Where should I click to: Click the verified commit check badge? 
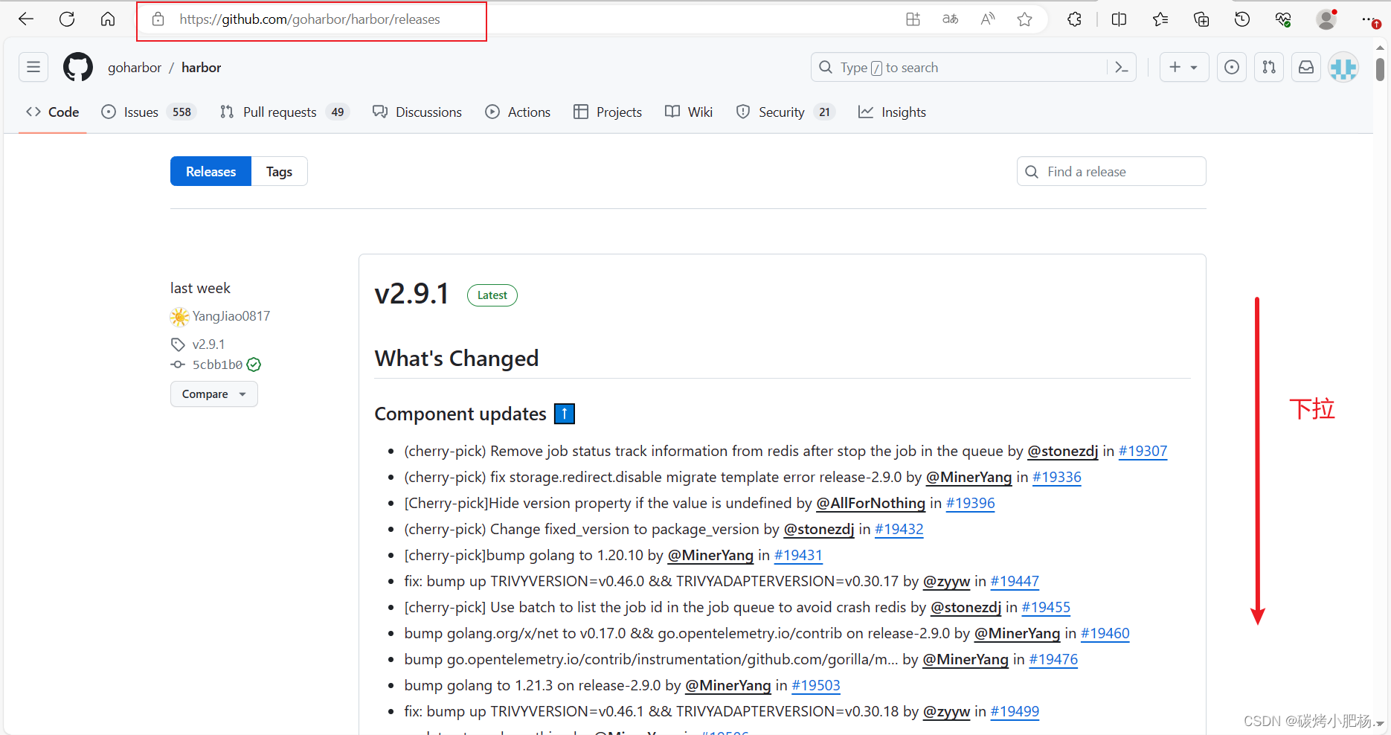coord(254,365)
